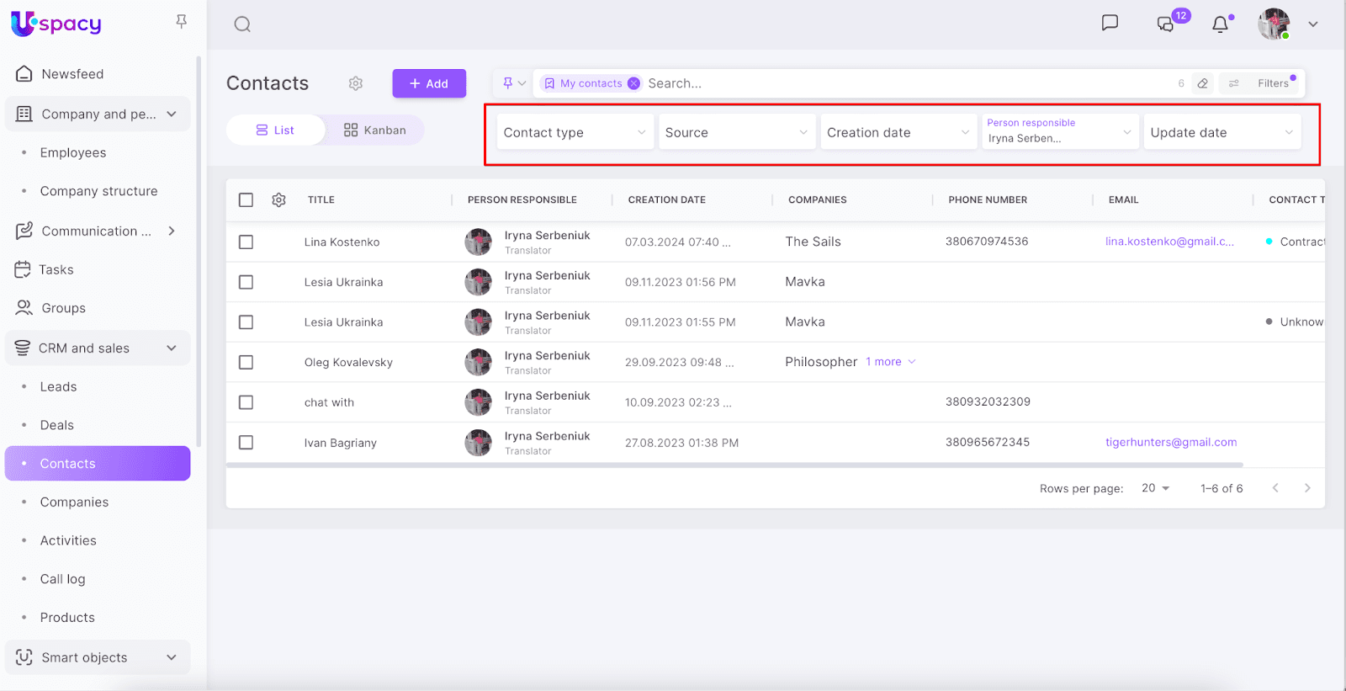Click the single comment bubble icon
1346x691 pixels.
[1110, 23]
